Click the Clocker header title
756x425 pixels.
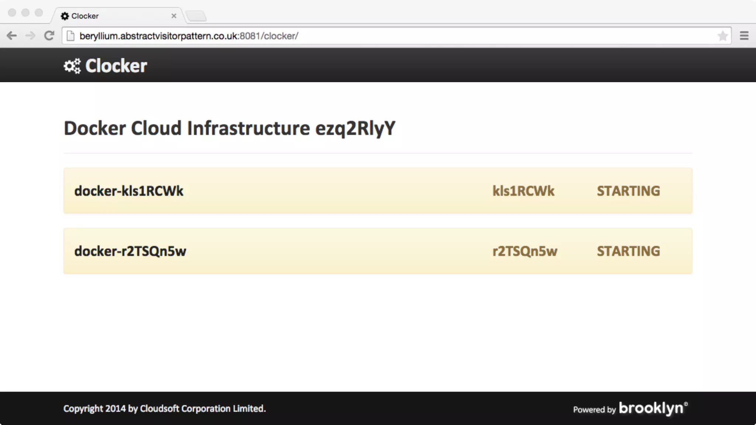point(116,66)
